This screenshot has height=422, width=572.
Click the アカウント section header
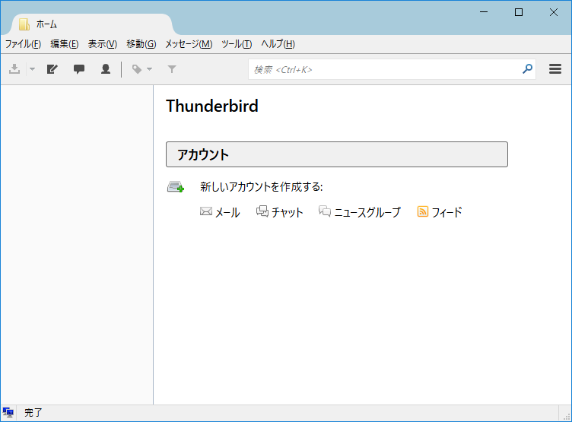coord(337,154)
